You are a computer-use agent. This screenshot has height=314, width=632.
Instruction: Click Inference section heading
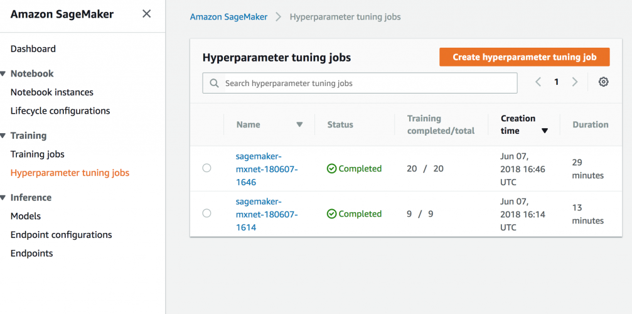coord(31,198)
